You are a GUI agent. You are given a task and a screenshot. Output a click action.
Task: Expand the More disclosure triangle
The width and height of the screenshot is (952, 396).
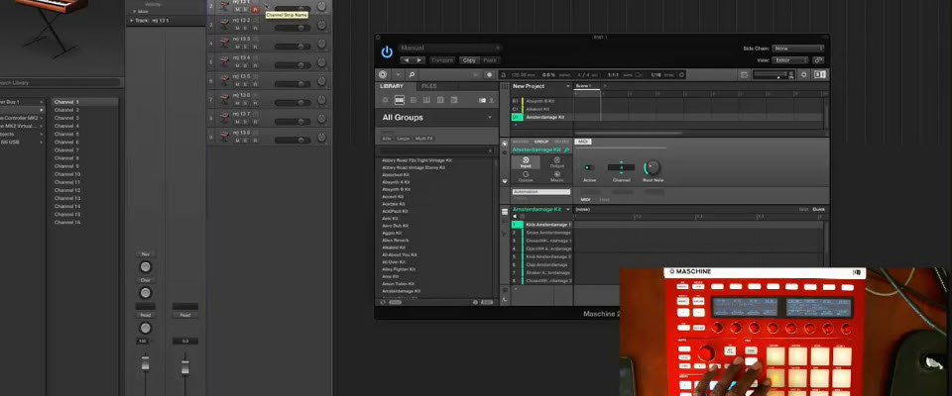click(134, 12)
